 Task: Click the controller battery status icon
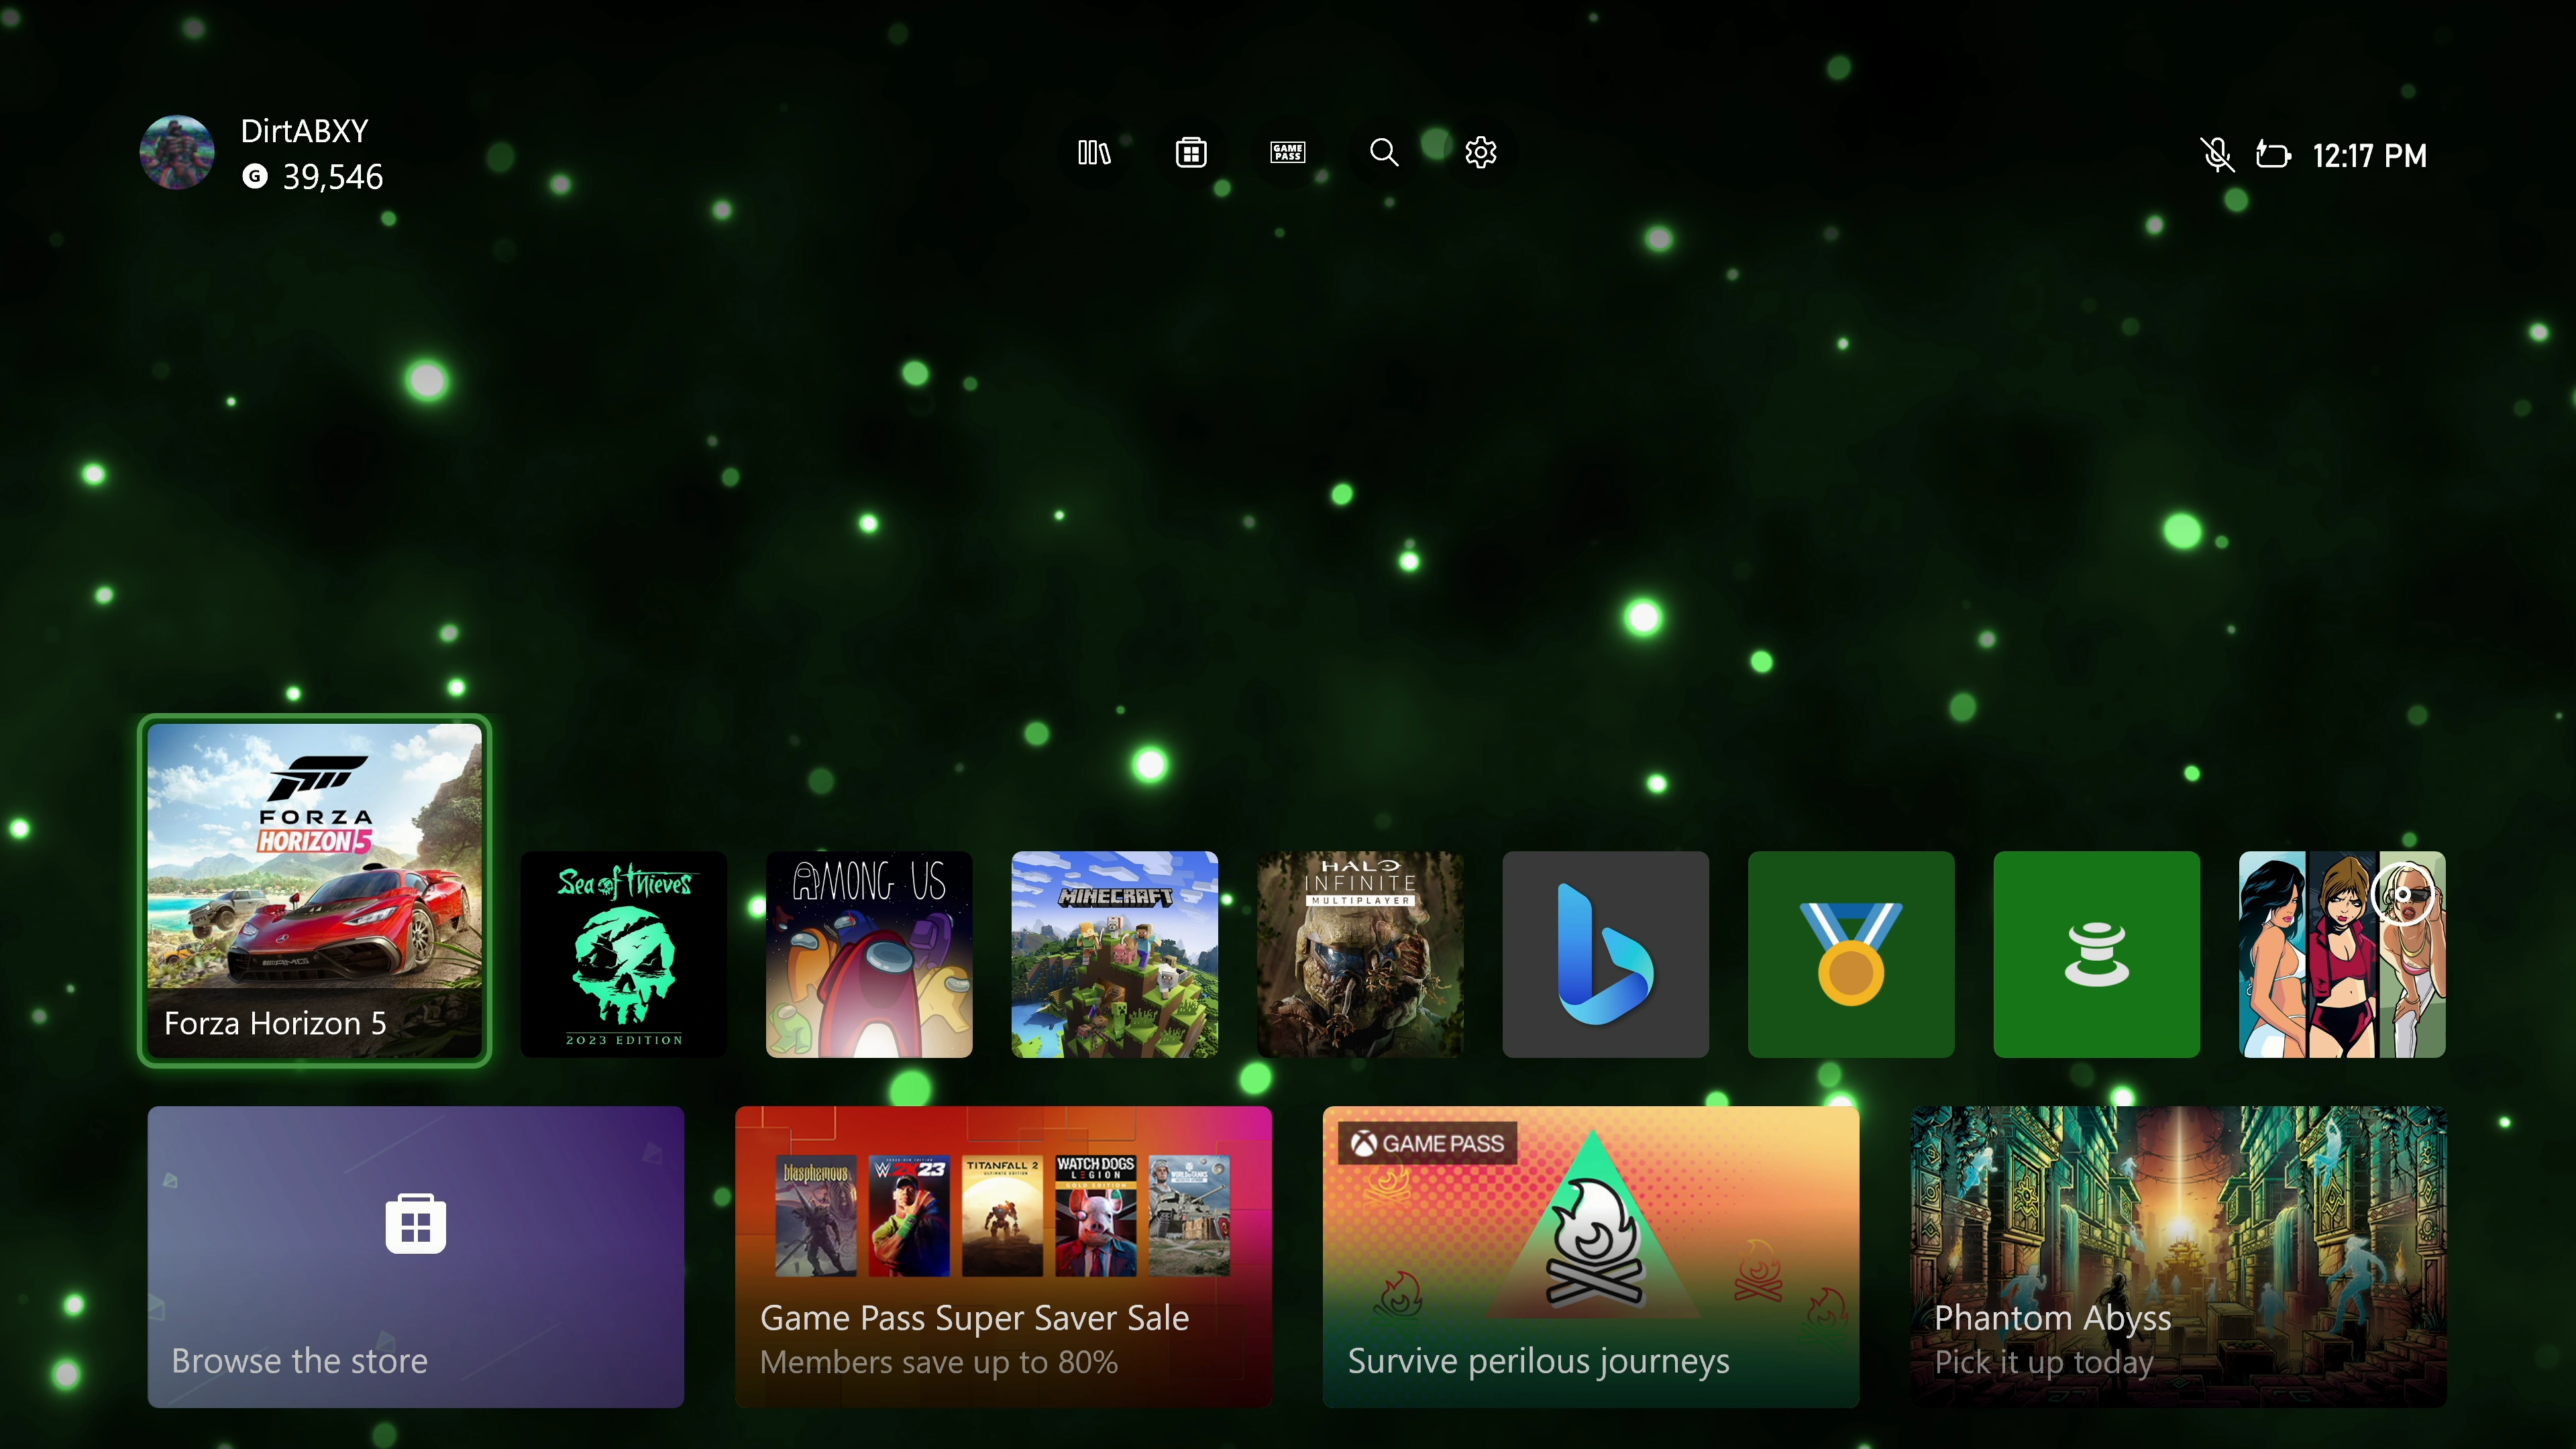(2273, 155)
